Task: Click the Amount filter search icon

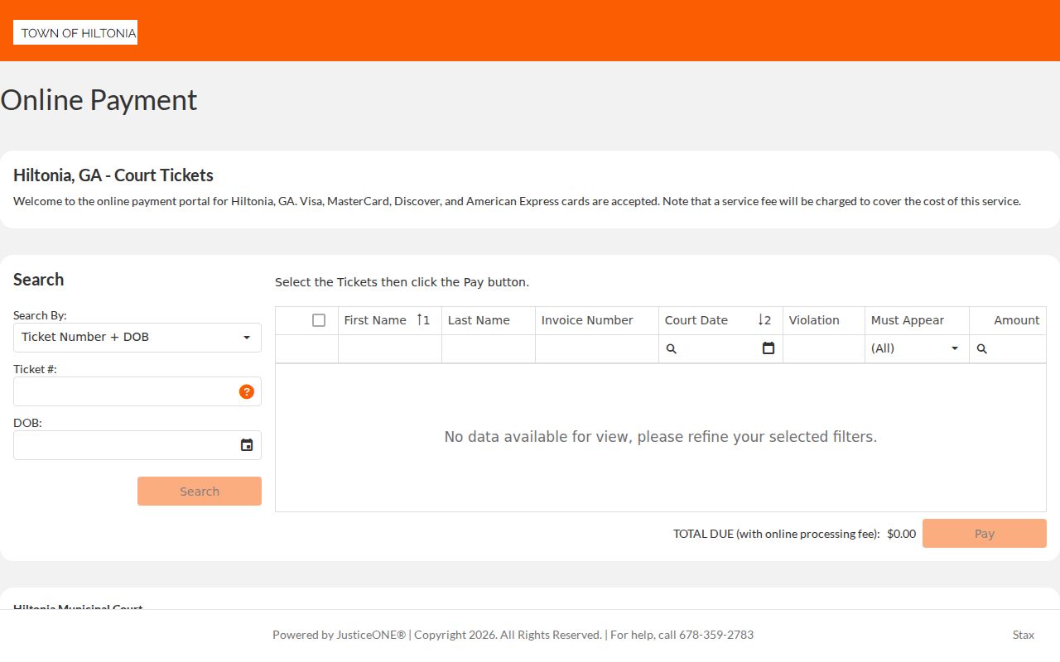Action: [x=982, y=349]
